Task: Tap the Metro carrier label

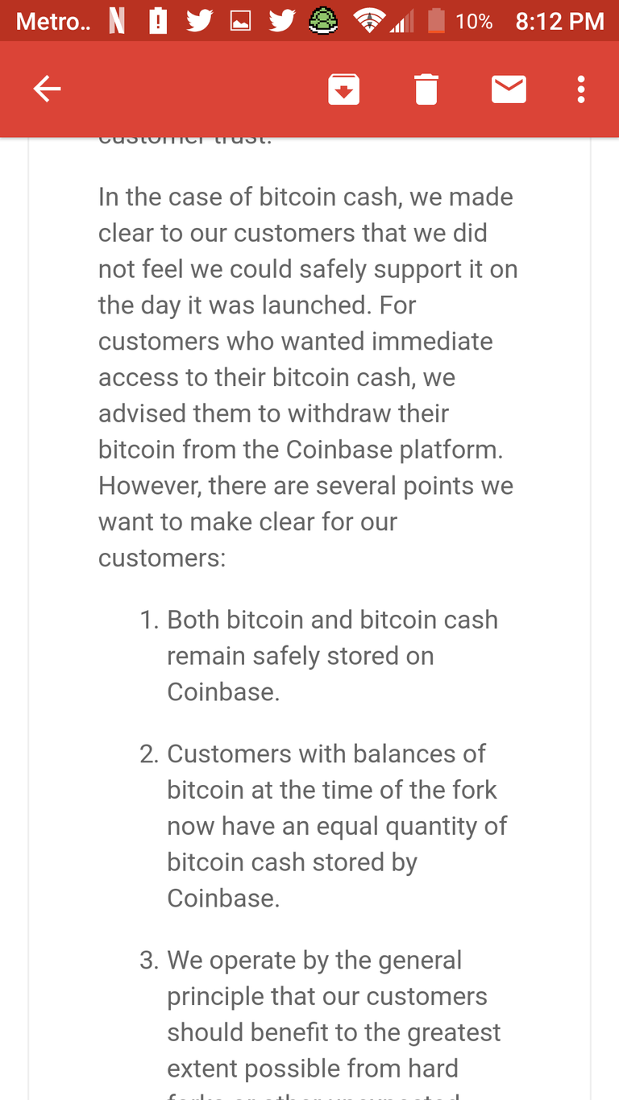Action: coord(52,22)
